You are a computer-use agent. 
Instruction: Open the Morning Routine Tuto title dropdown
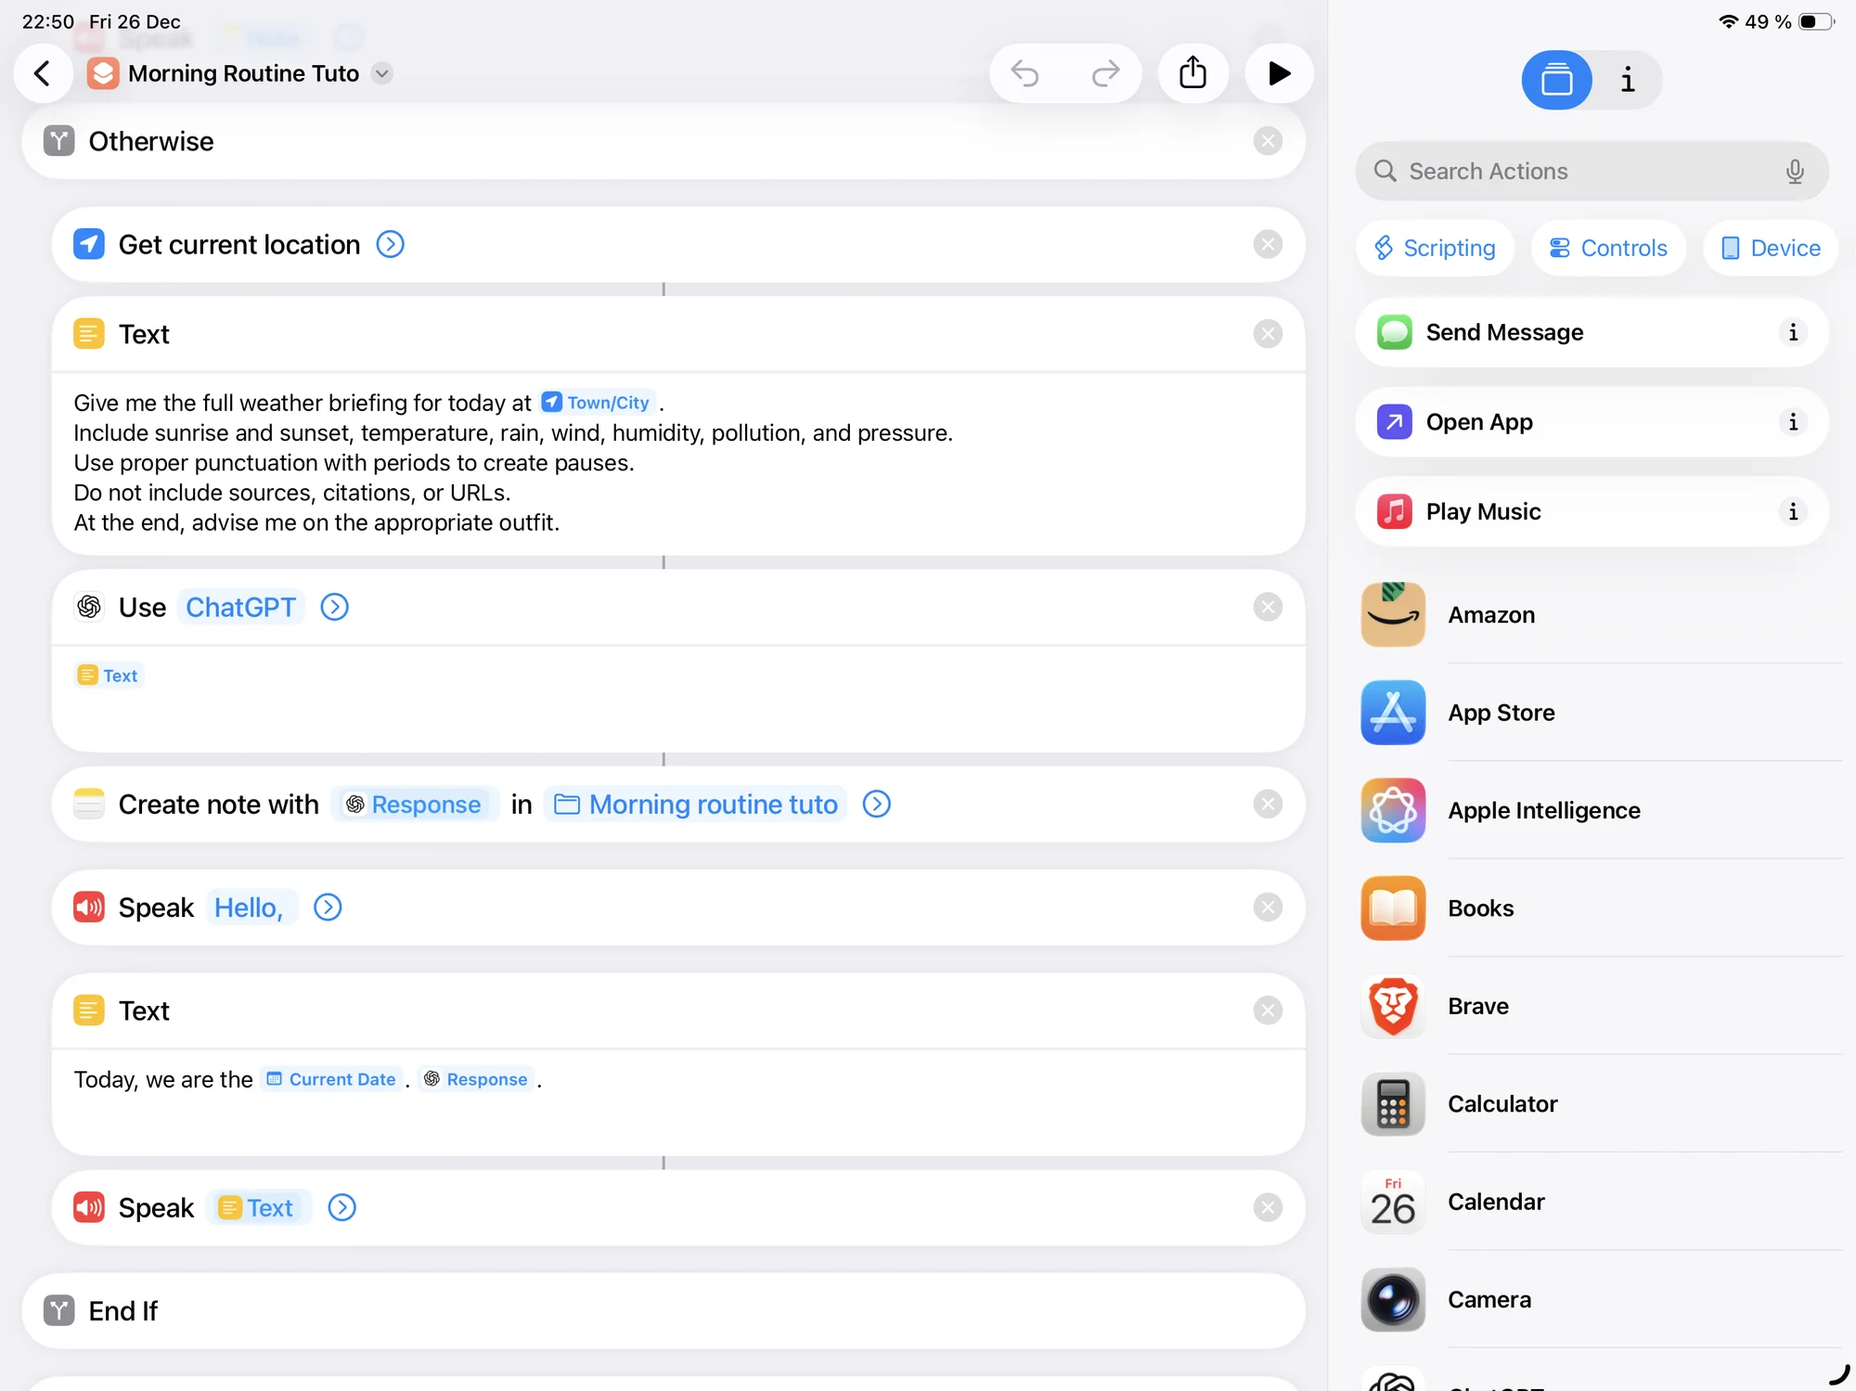click(382, 73)
